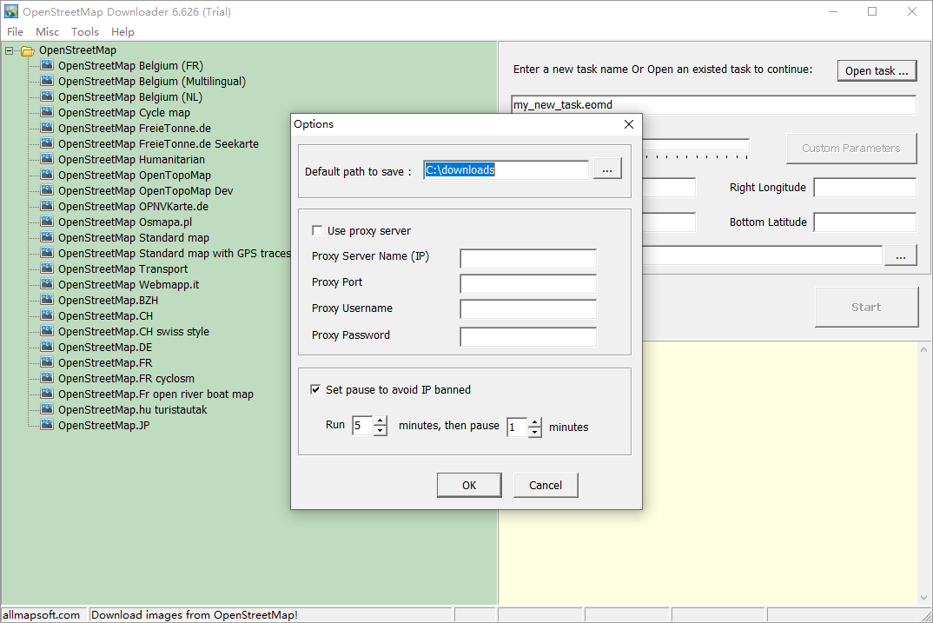This screenshot has height=623, width=933.
Task: Click the OpenStreetMap.FR cyclosm map icon
Action: pos(46,378)
